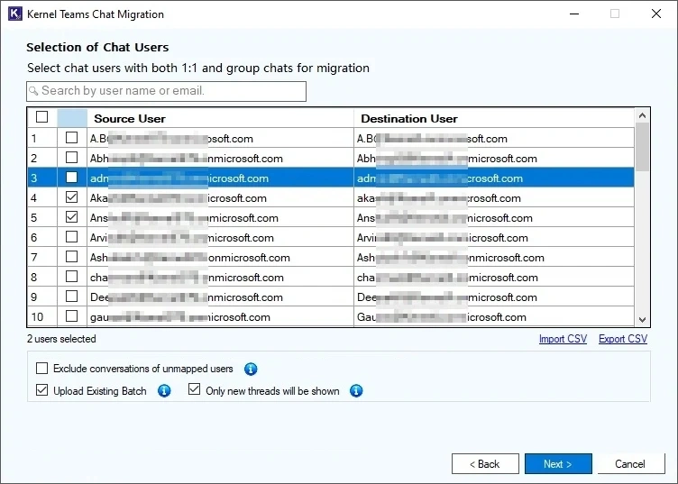Check the box for row 10
Image resolution: width=678 pixels, height=484 pixels.
pyautogui.click(x=72, y=316)
